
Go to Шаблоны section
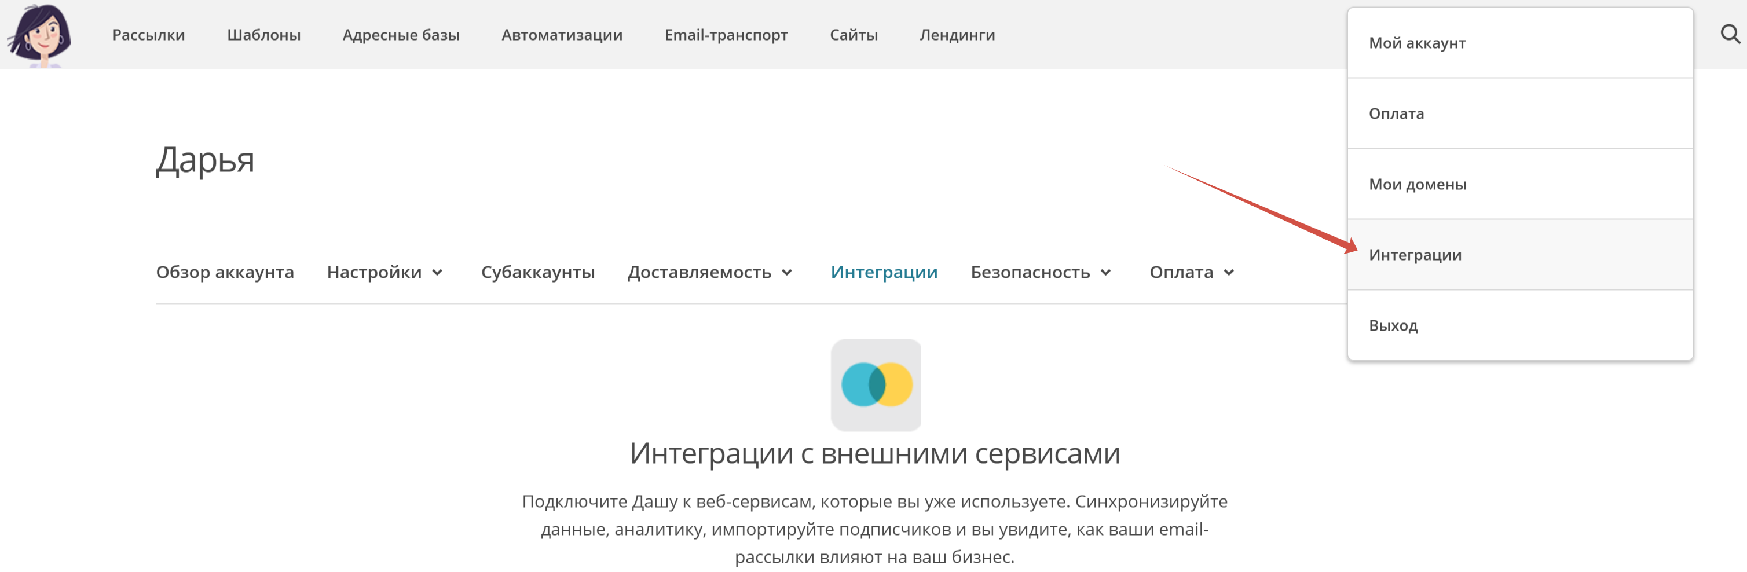click(263, 35)
